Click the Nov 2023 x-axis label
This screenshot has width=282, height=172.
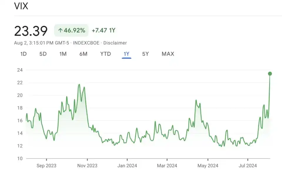tap(87, 166)
